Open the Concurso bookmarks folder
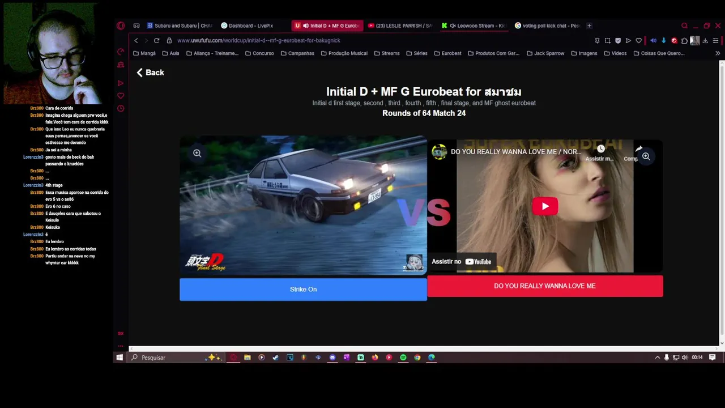 259,53
